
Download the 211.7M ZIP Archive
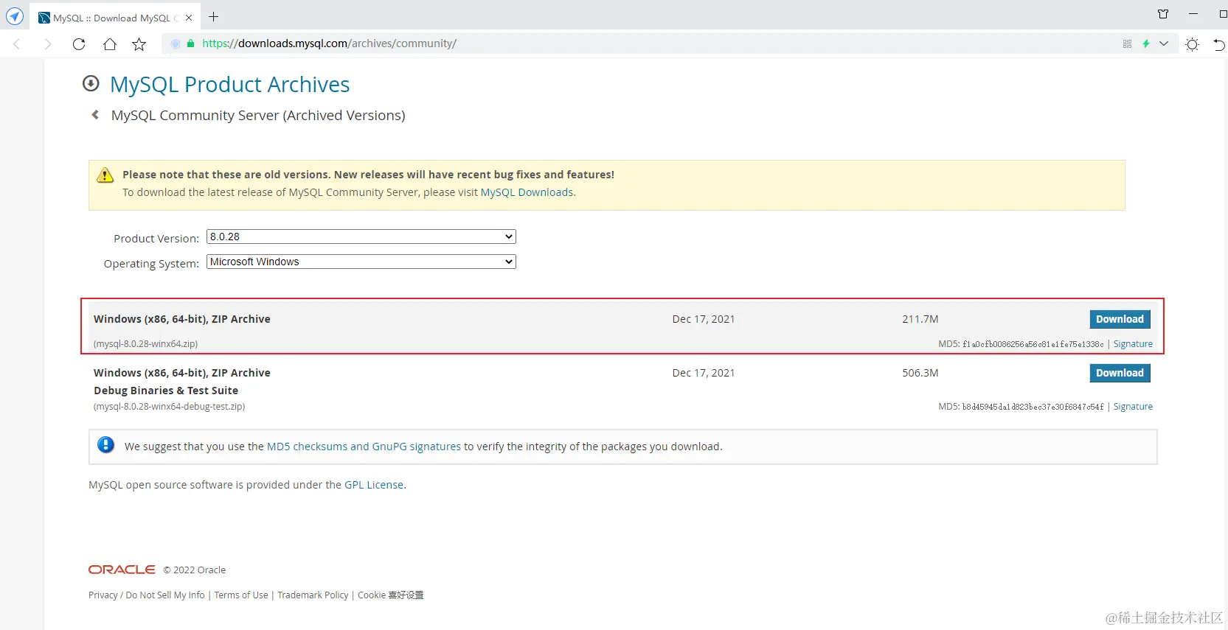point(1120,319)
